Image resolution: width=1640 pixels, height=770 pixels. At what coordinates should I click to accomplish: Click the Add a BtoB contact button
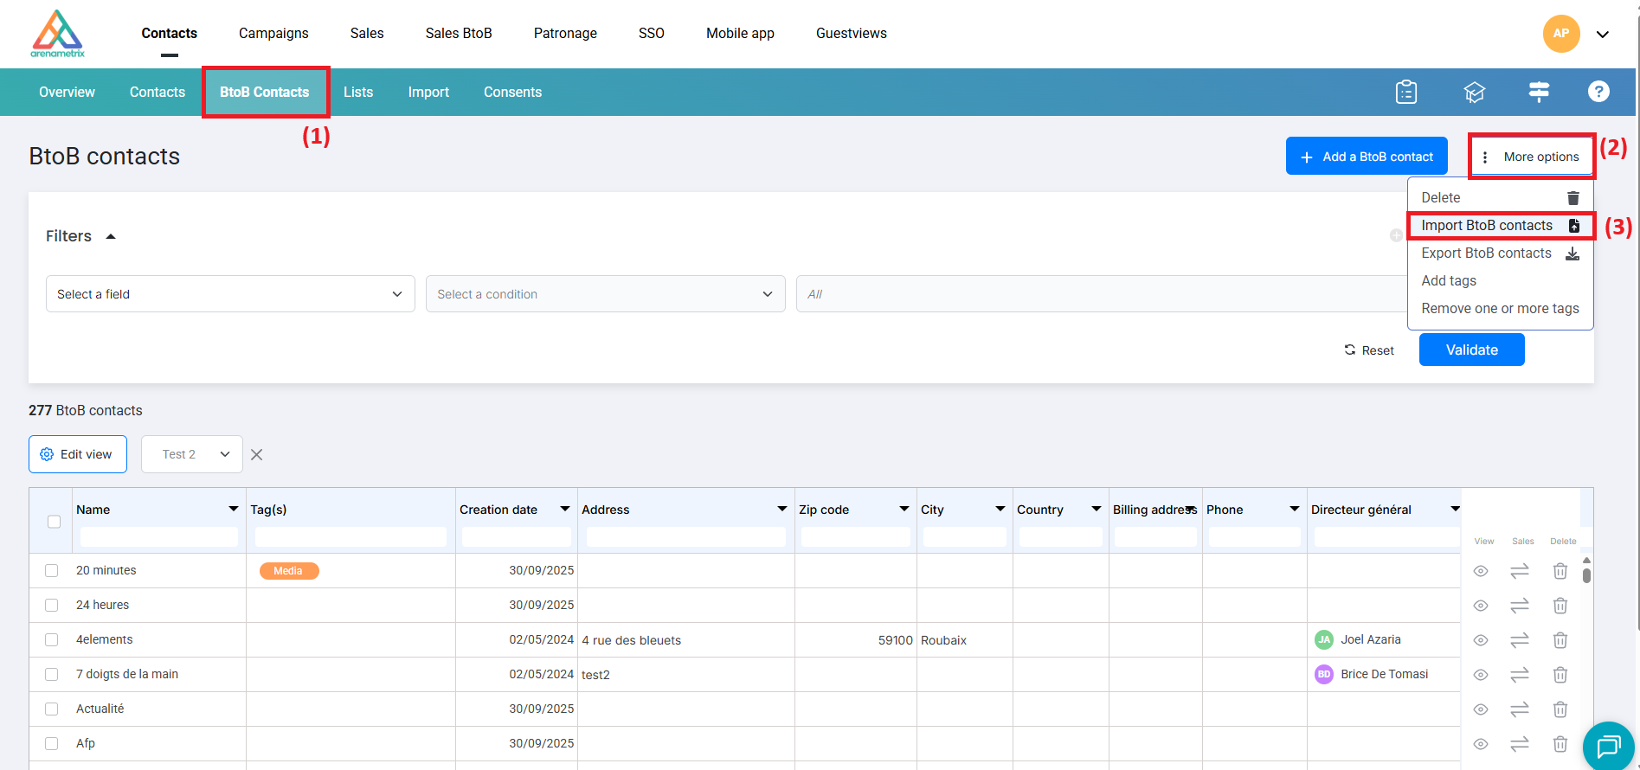pos(1367,157)
